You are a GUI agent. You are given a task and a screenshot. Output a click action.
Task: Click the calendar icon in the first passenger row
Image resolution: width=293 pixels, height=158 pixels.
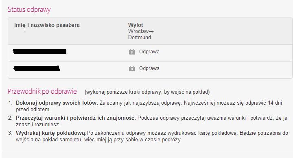pos(132,52)
